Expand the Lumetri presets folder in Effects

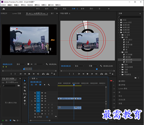click(119, 23)
